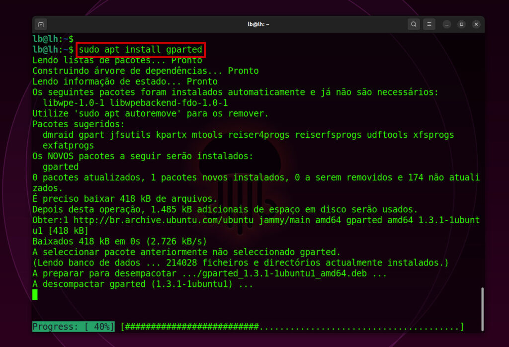Click the 'libwpebackend-fdo-1.0-1' package name
Image resolution: width=509 pixels, height=347 pixels.
click(x=169, y=103)
